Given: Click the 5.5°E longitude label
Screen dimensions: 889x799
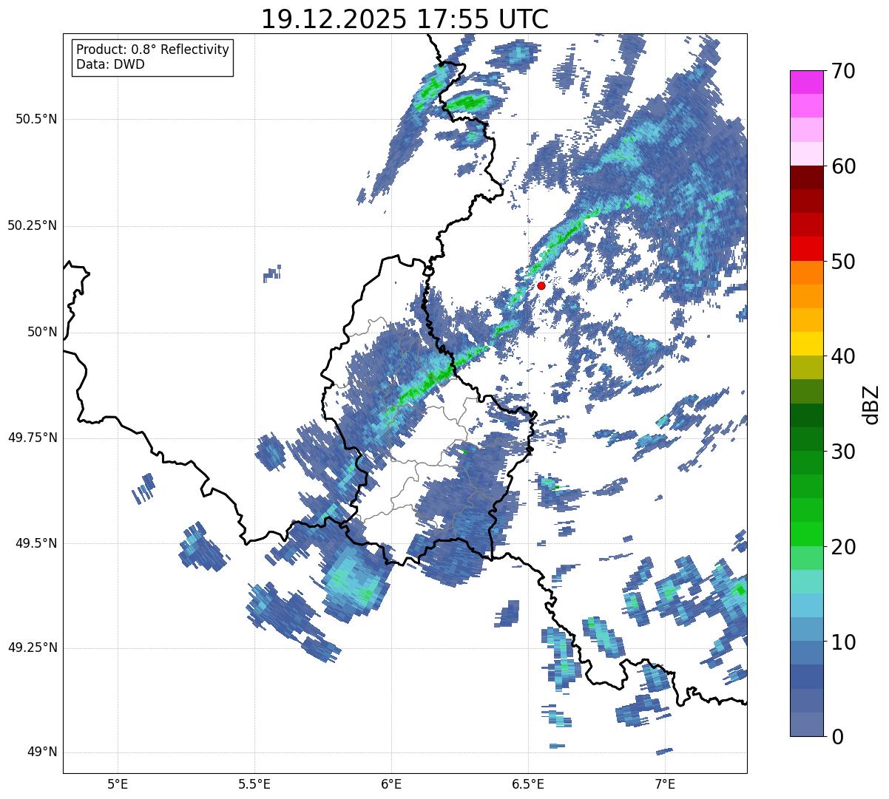Looking at the screenshot, I should 254,783.
